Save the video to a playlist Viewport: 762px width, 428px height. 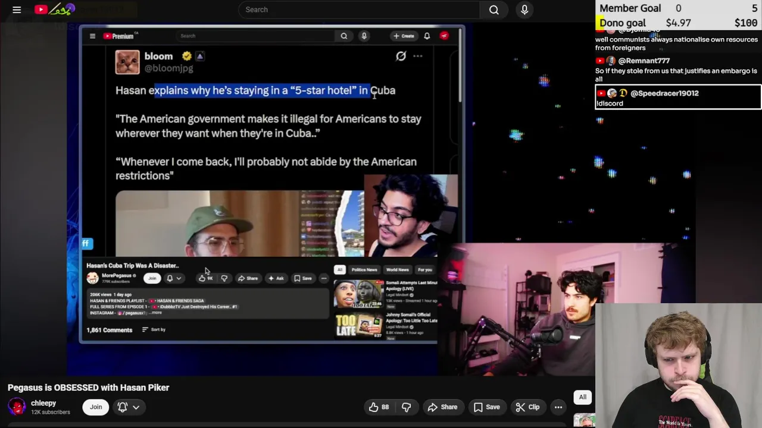486,407
